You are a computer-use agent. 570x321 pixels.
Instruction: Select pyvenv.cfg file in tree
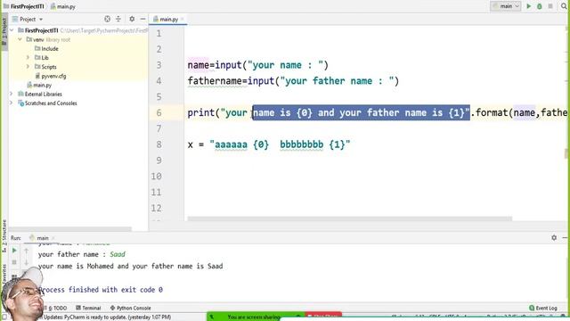point(51,76)
